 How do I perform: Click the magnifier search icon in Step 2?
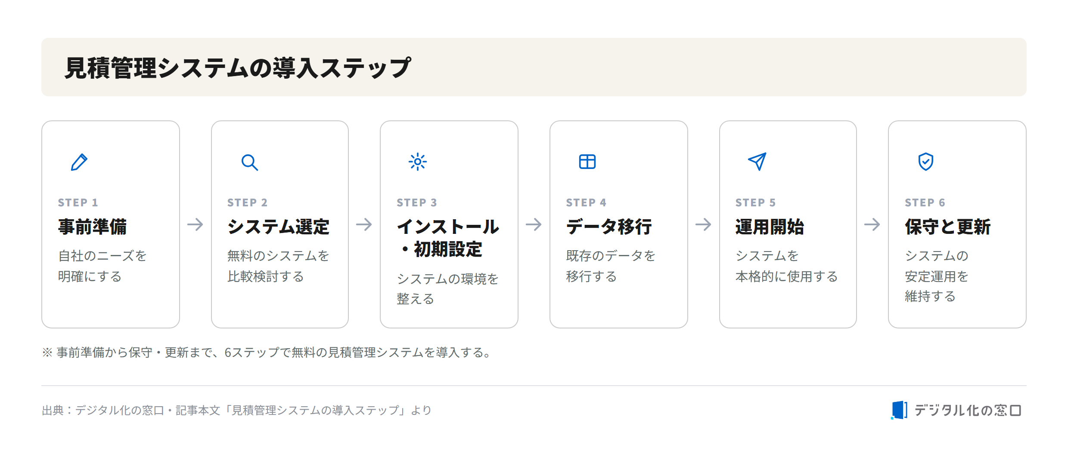click(249, 162)
